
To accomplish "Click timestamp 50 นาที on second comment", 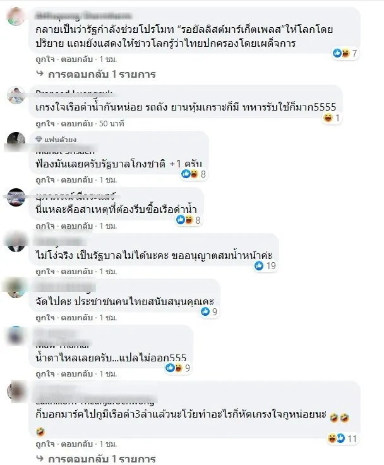I will click(112, 124).
